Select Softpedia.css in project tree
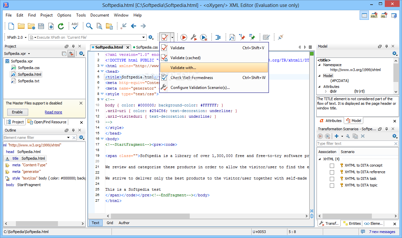This screenshot has width=402, height=238. tap(28, 68)
